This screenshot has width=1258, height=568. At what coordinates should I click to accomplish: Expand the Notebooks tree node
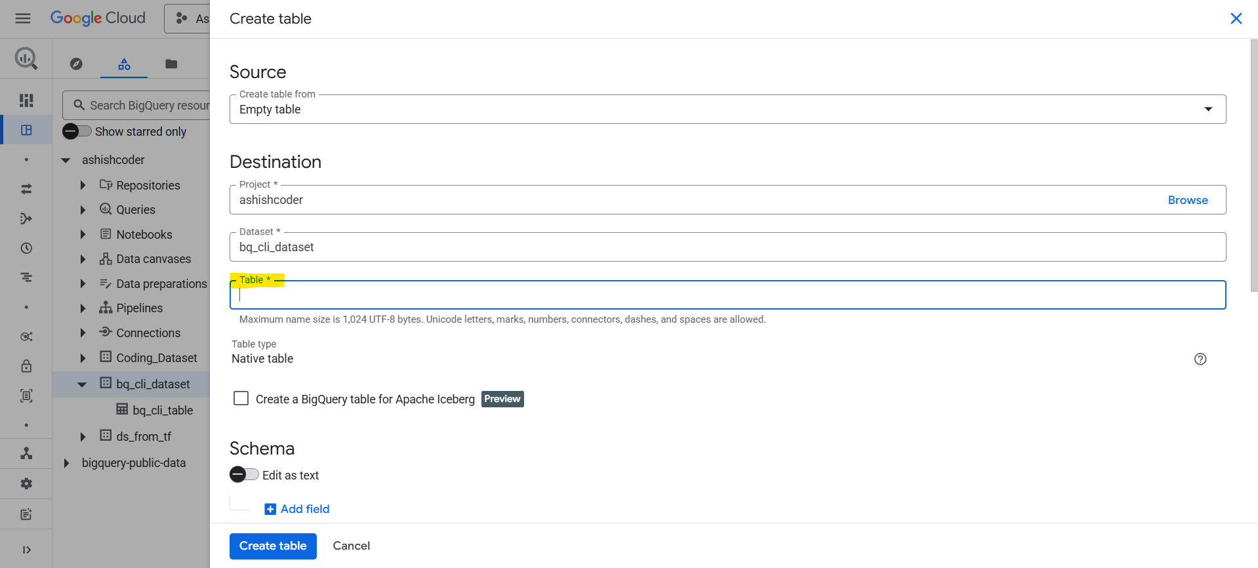[83, 235]
